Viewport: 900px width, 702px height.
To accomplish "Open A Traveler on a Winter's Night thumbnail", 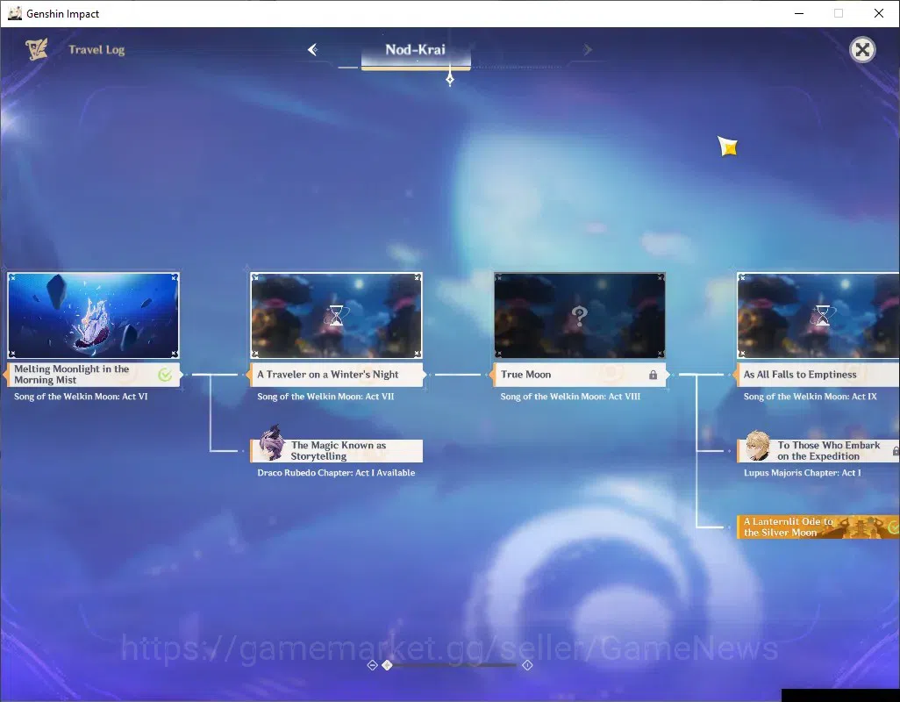I will [x=336, y=316].
